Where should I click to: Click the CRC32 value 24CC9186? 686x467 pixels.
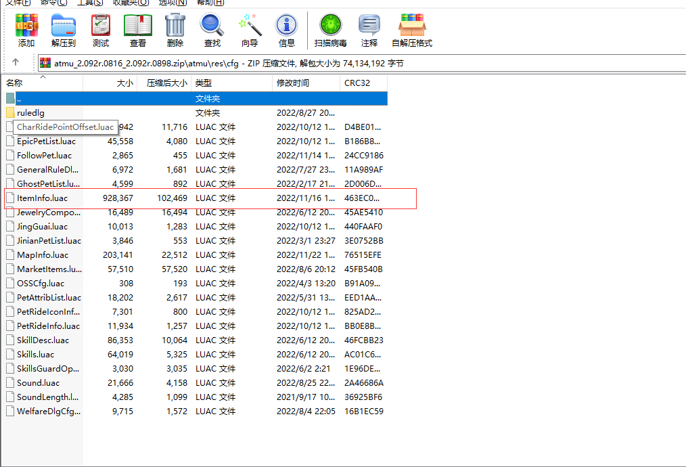pyautogui.click(x=364, y=156)
